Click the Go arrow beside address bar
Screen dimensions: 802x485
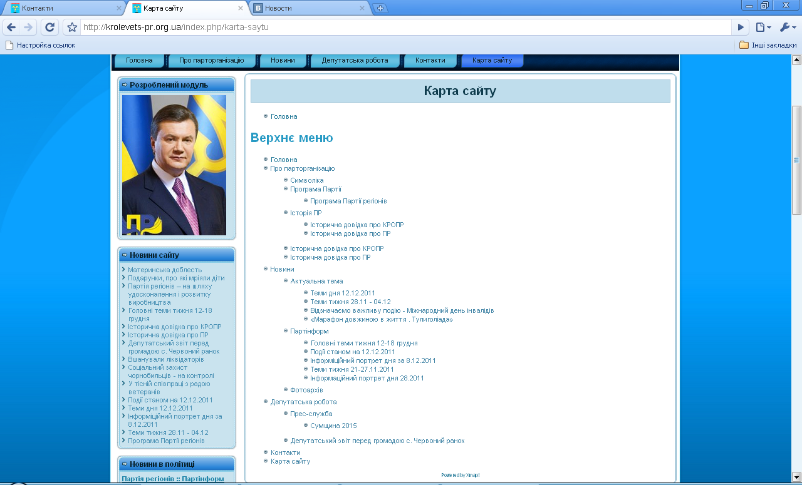(x=741, y=28)
